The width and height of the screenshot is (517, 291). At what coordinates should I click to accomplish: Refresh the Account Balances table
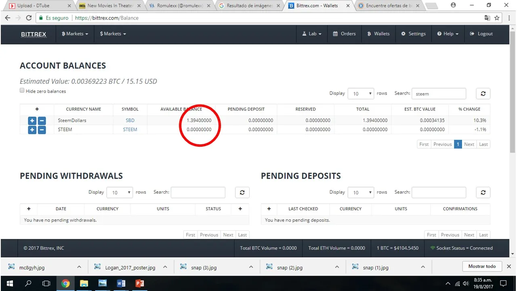[x=483, y=93]
